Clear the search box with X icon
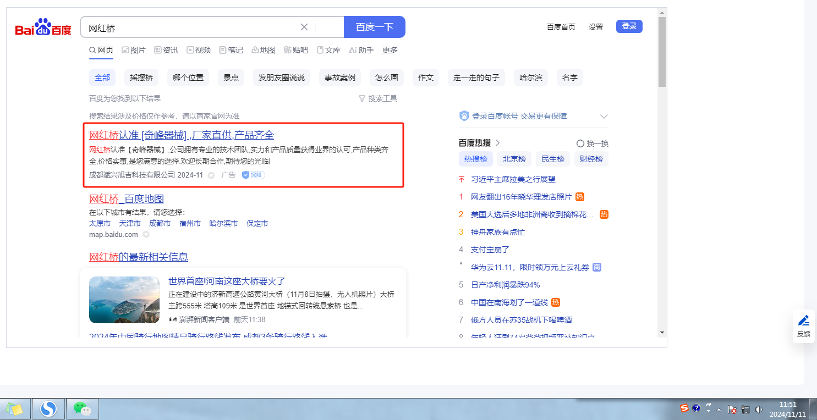This screenshot has width=817, height=420. click(x=304, y=27)
